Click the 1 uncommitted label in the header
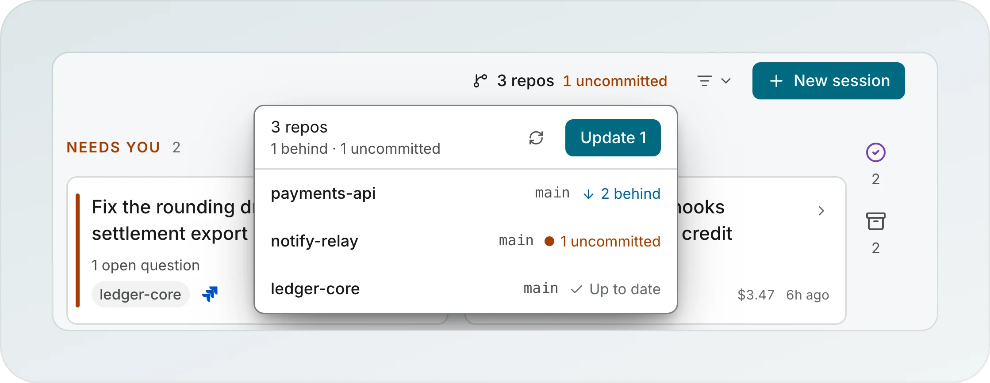The height and width of the screenshot is (383, 990). [x=615, y=81]
